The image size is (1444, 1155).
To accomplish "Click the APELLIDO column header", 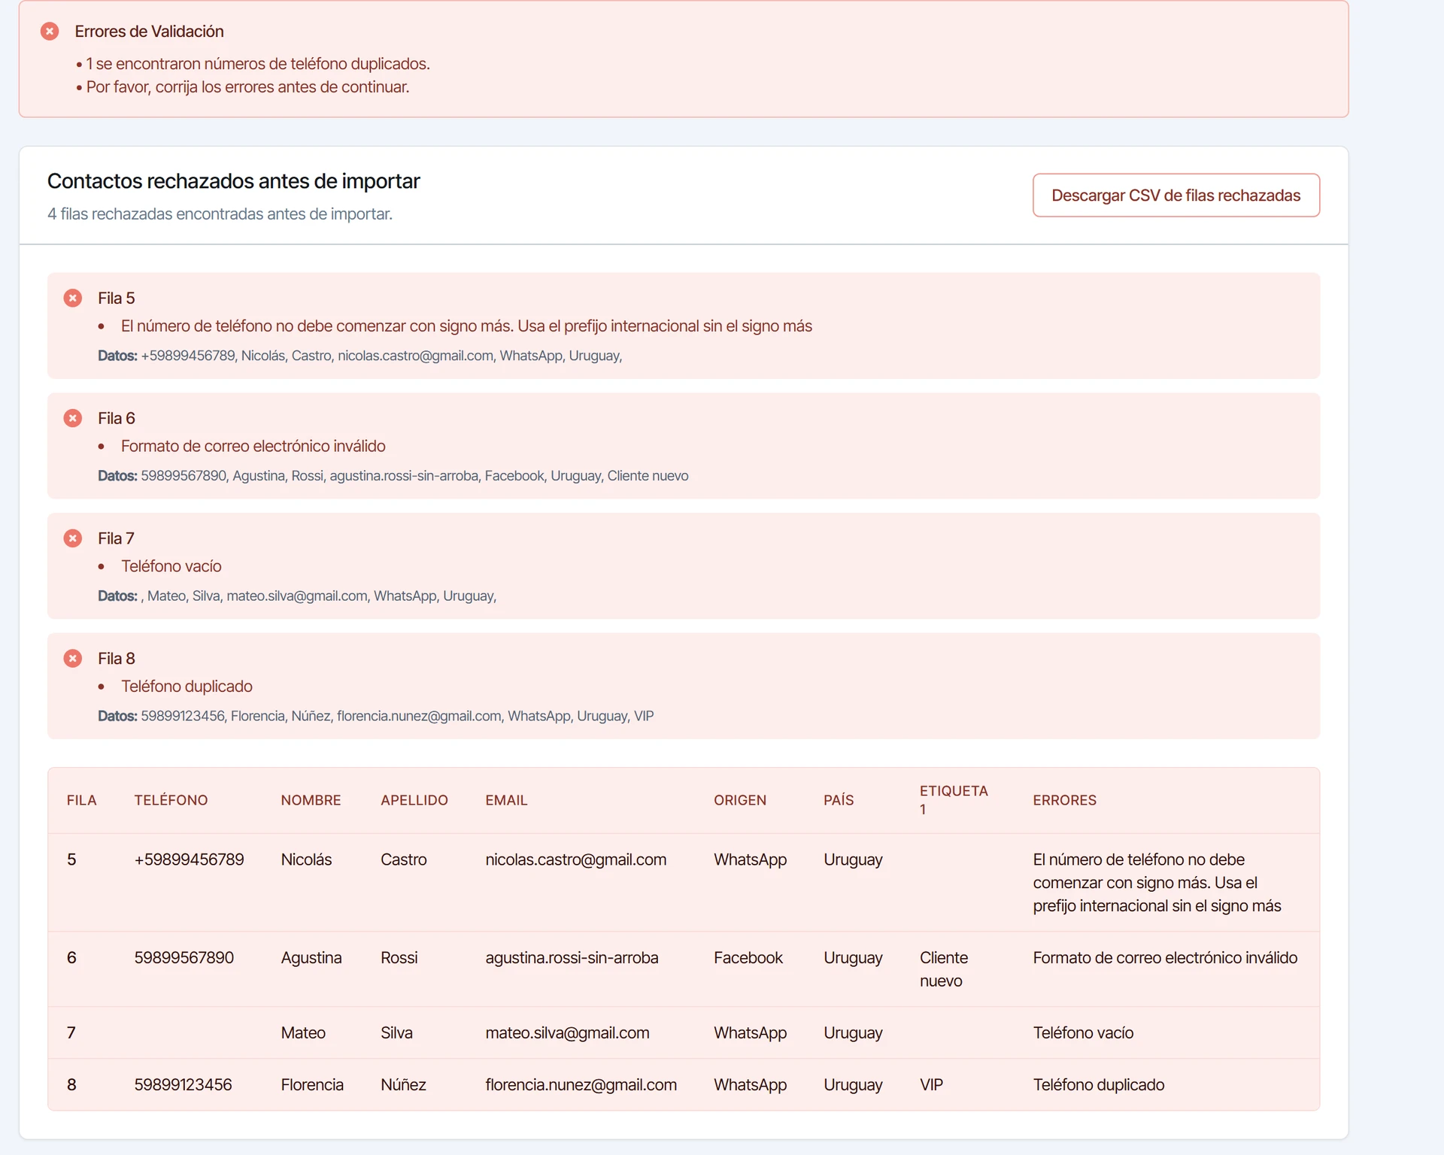I will tap(414, 801).
